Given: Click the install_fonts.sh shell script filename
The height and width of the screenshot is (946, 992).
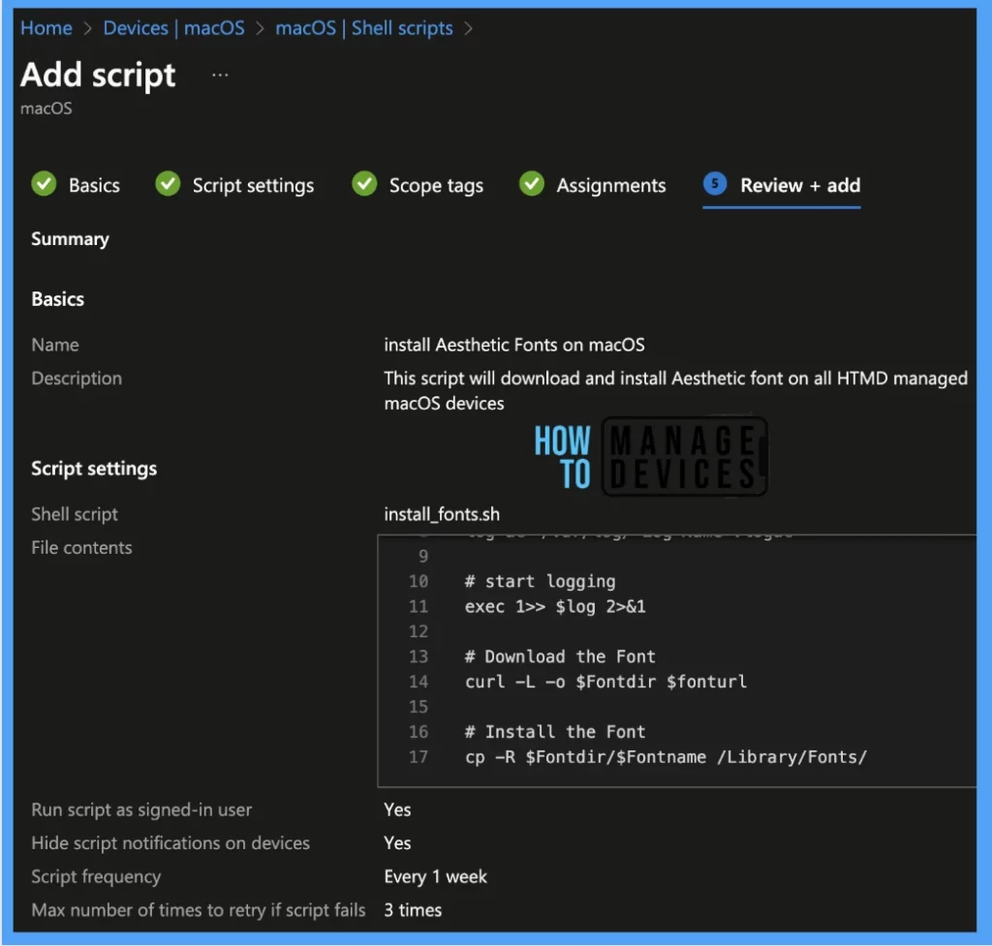Looking at the screenshot, I should tap(442, 514).
